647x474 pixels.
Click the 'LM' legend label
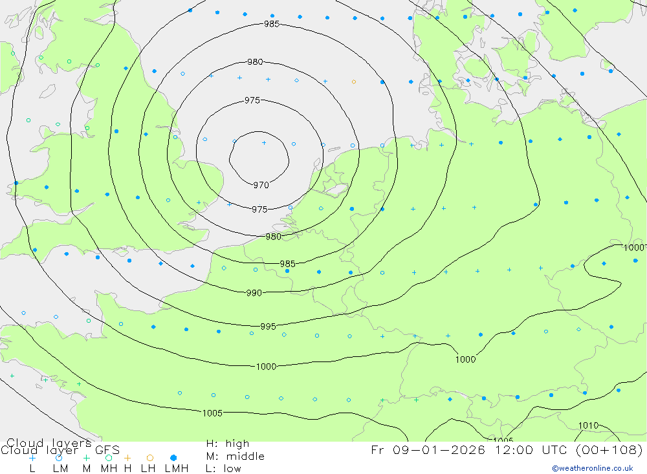(x=60, y=469)
